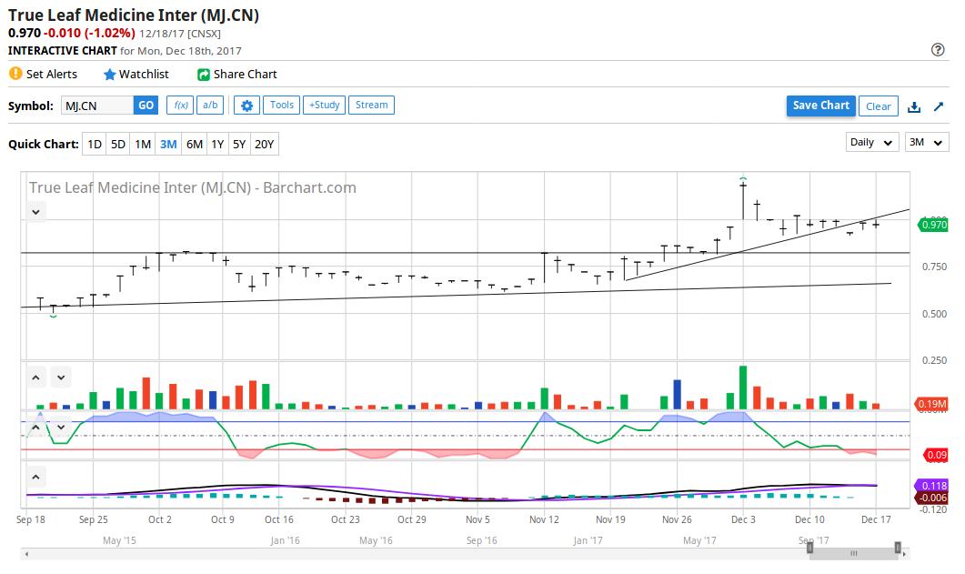Click the May '17 timeline label
Screen dimensions: 965x574
699,540
